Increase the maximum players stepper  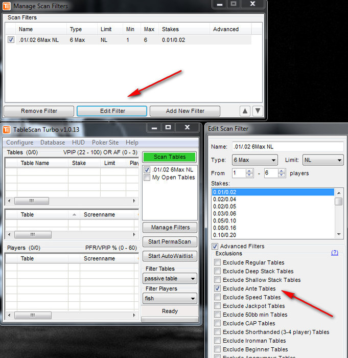pos(282,171)
